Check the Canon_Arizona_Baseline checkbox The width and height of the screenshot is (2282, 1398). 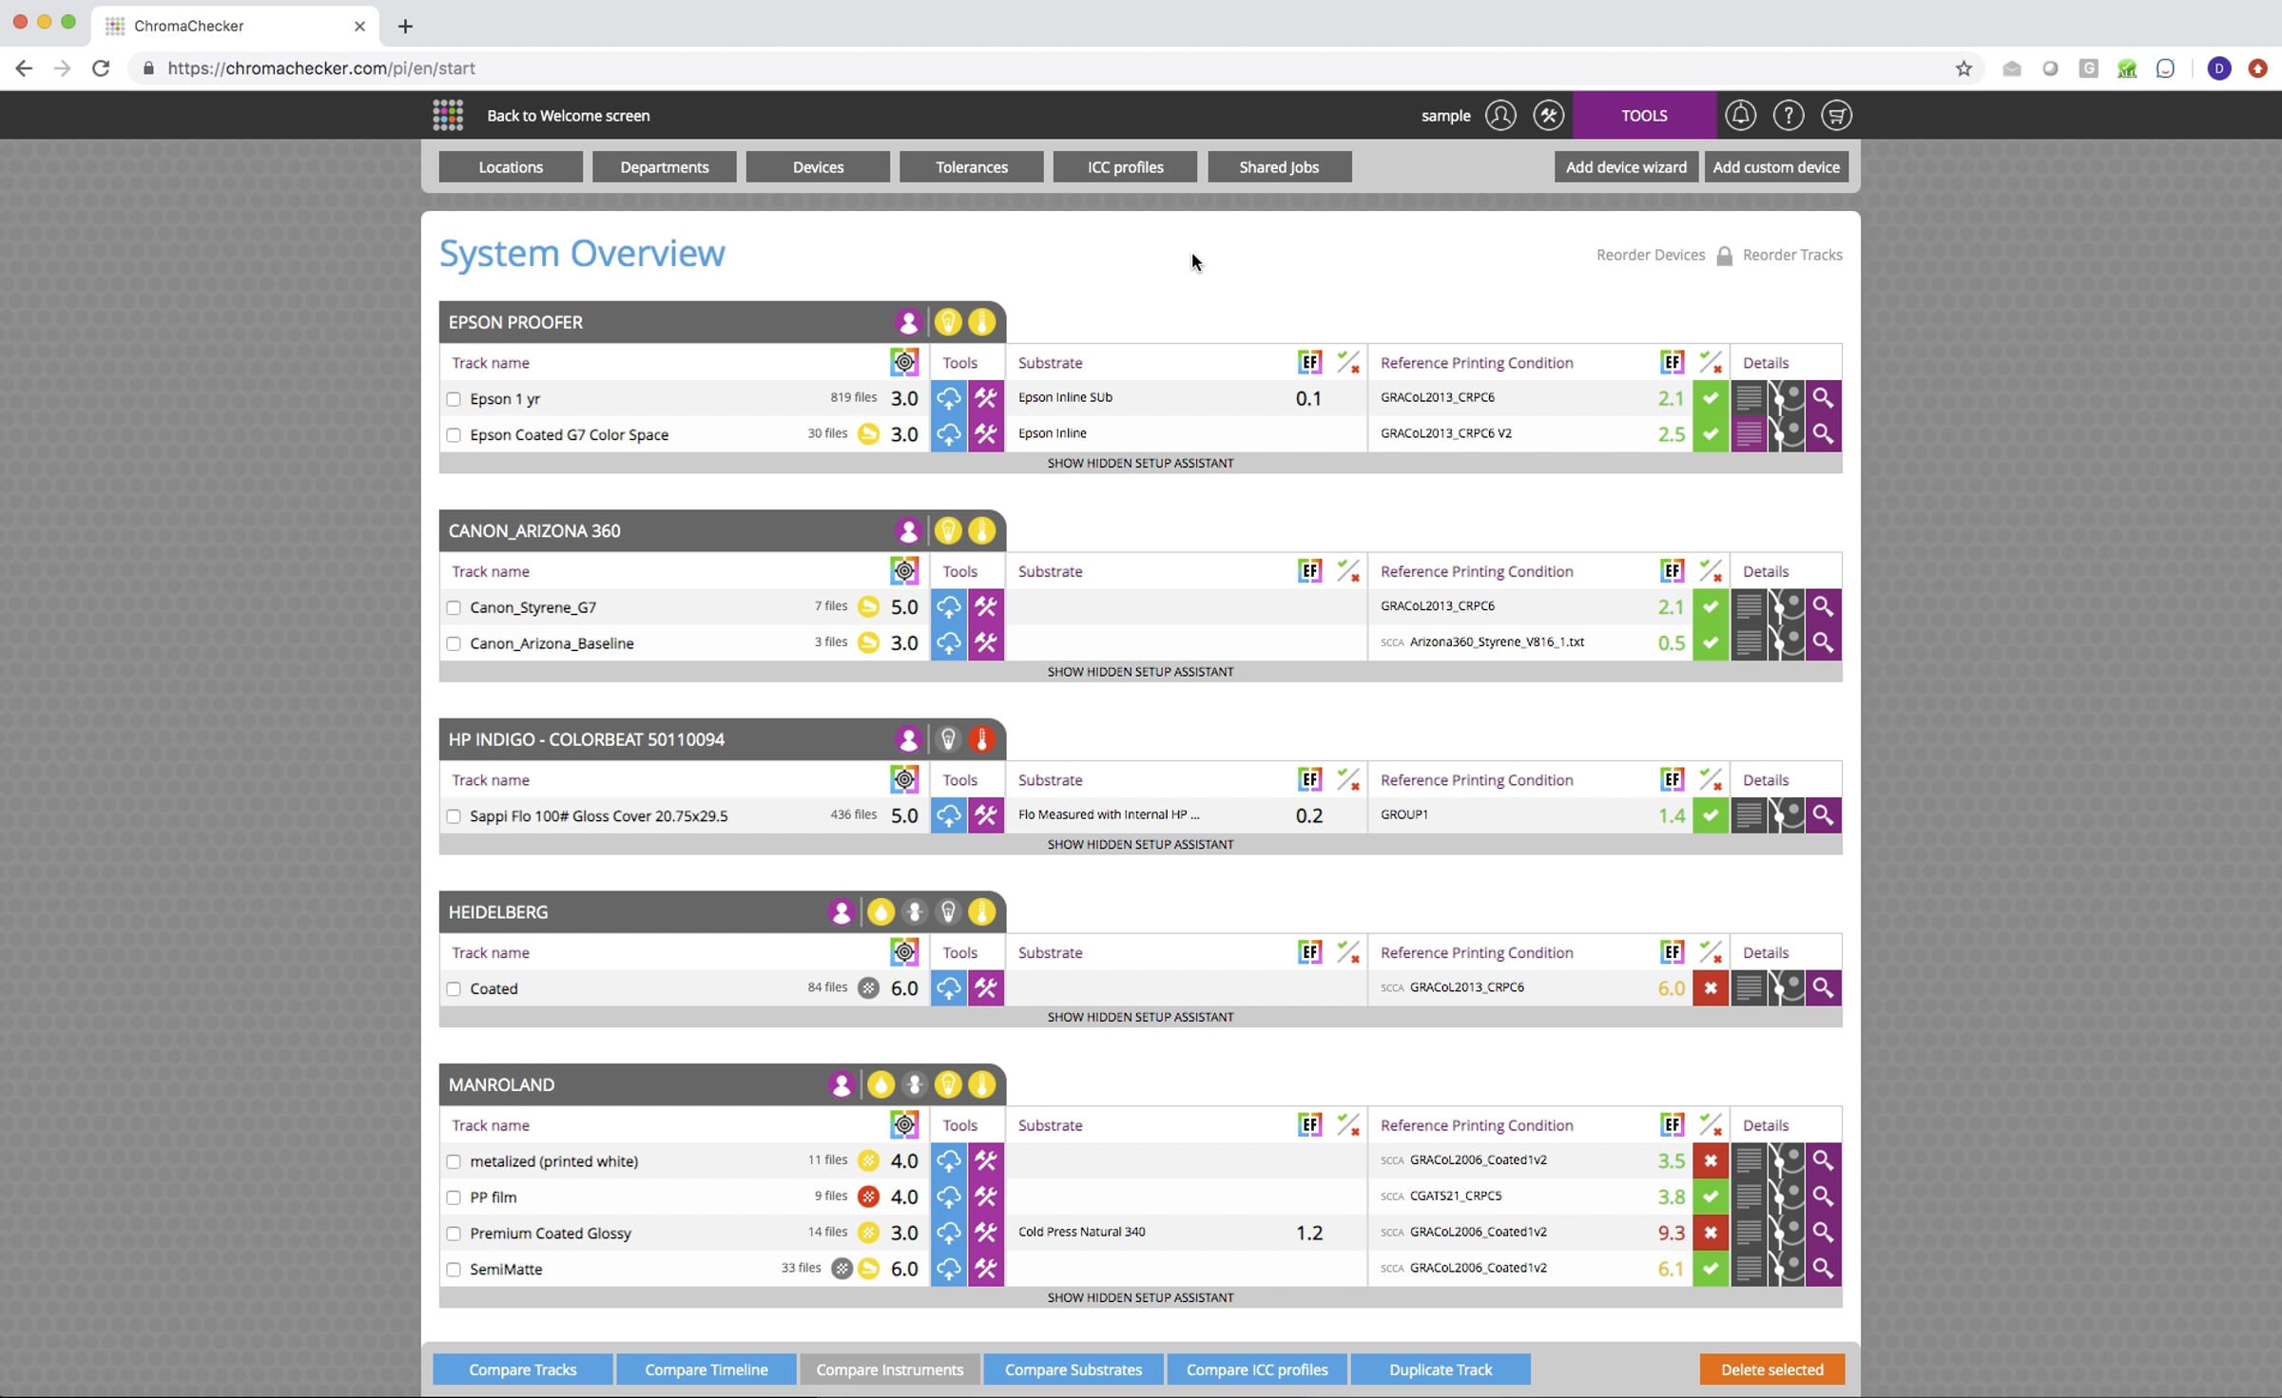pos(454,643)
